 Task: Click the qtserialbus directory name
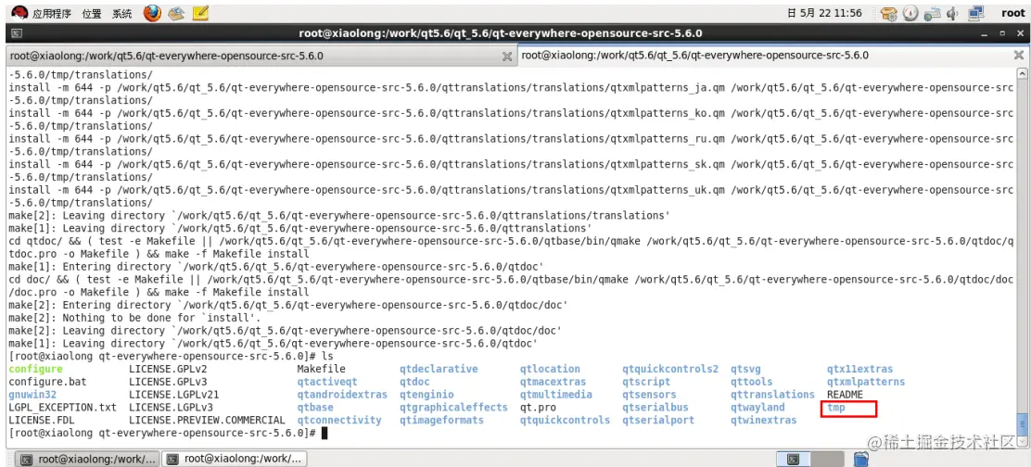click(655, 407)
